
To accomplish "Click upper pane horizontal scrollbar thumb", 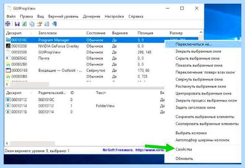I will (29, 84).
